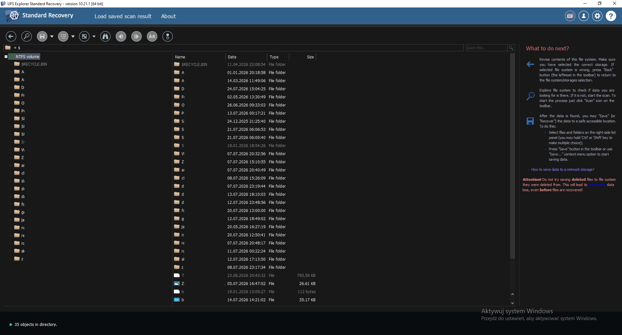Screen dimensions: 622x335
Task: Click the path bar showing $
Action: [x=233, y=48]
